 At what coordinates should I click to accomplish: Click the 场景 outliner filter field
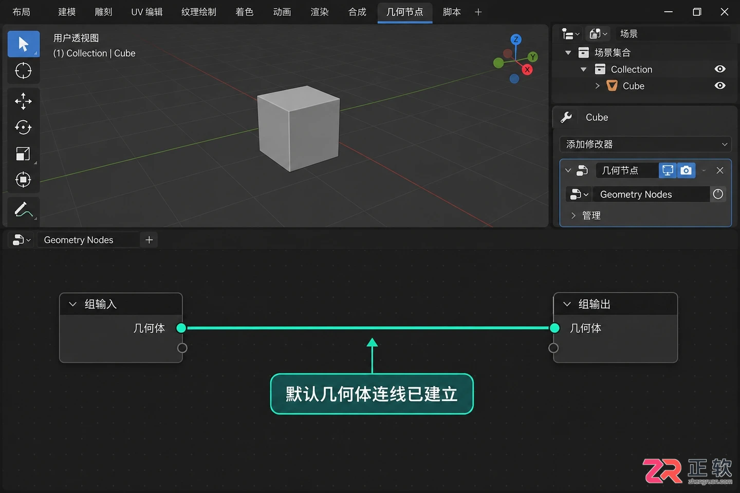(x=673, y=34)
